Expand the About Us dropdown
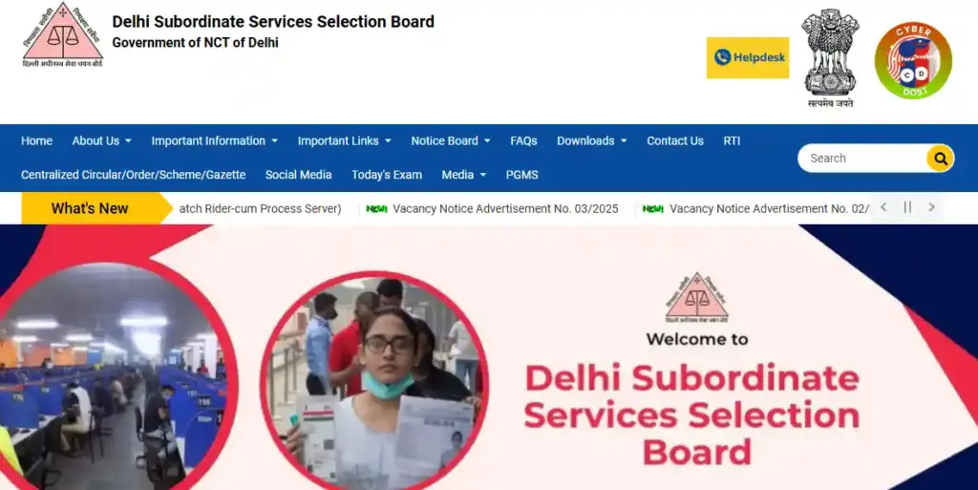This screenshot has height=490, width=978. 101,141
